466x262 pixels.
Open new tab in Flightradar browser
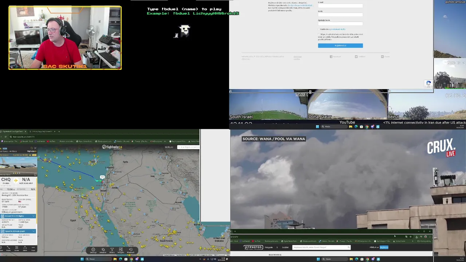click(x=59, y=131)
